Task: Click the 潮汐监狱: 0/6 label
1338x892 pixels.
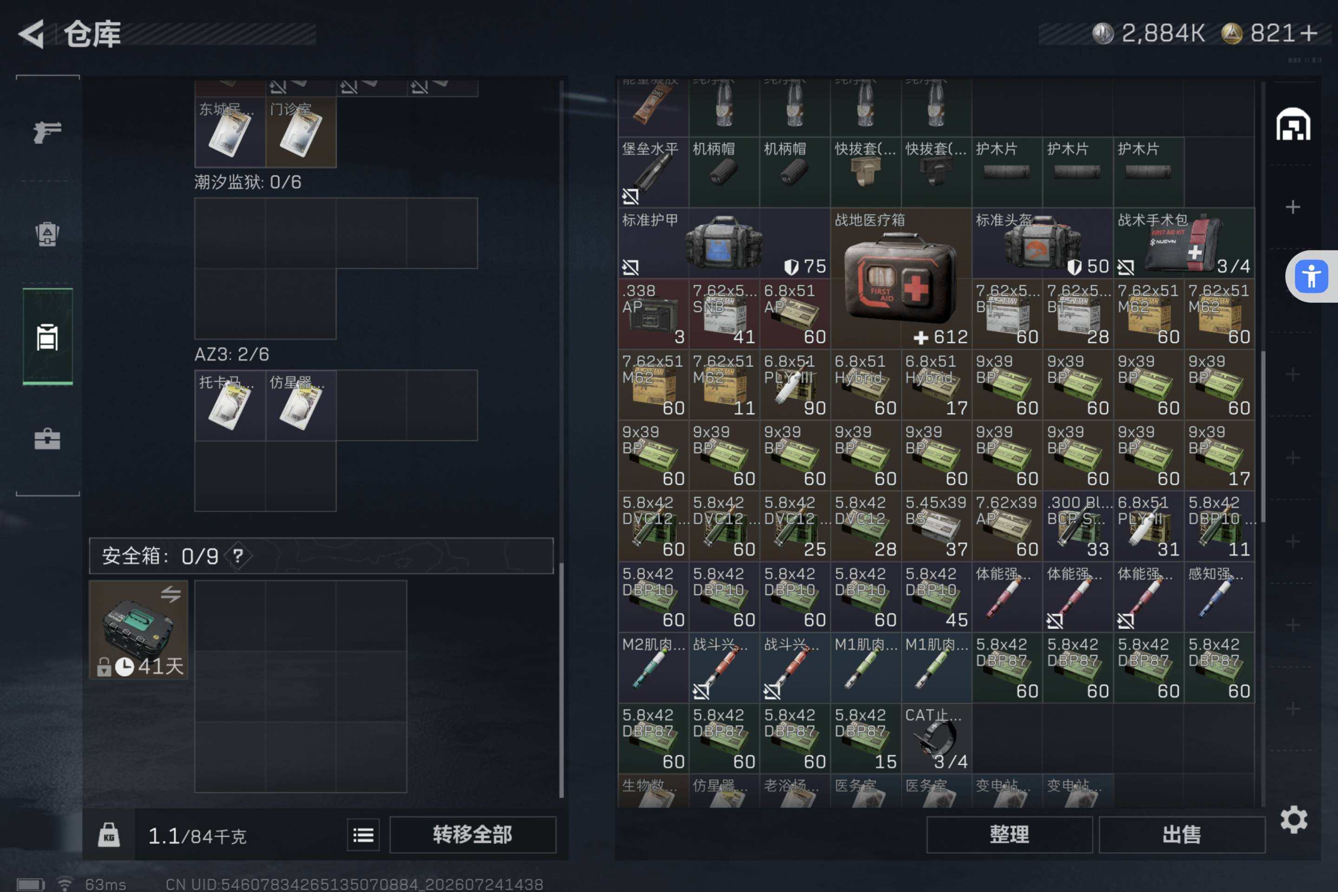Action: pyautogui.click(x=248, y=182)
